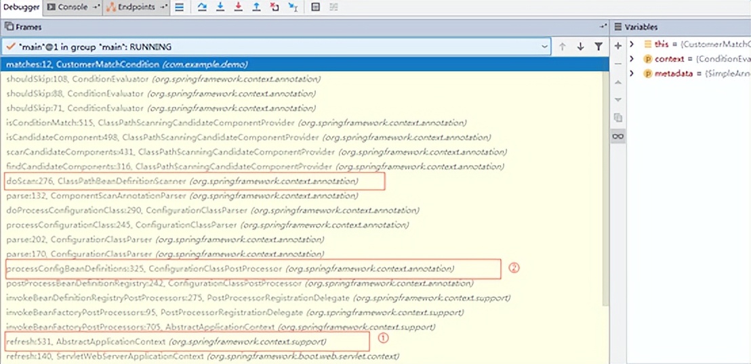Click the Frames panel header icon
Viewport: 751px width, 364px height.
pyautogui.click(x=9, y=27)
